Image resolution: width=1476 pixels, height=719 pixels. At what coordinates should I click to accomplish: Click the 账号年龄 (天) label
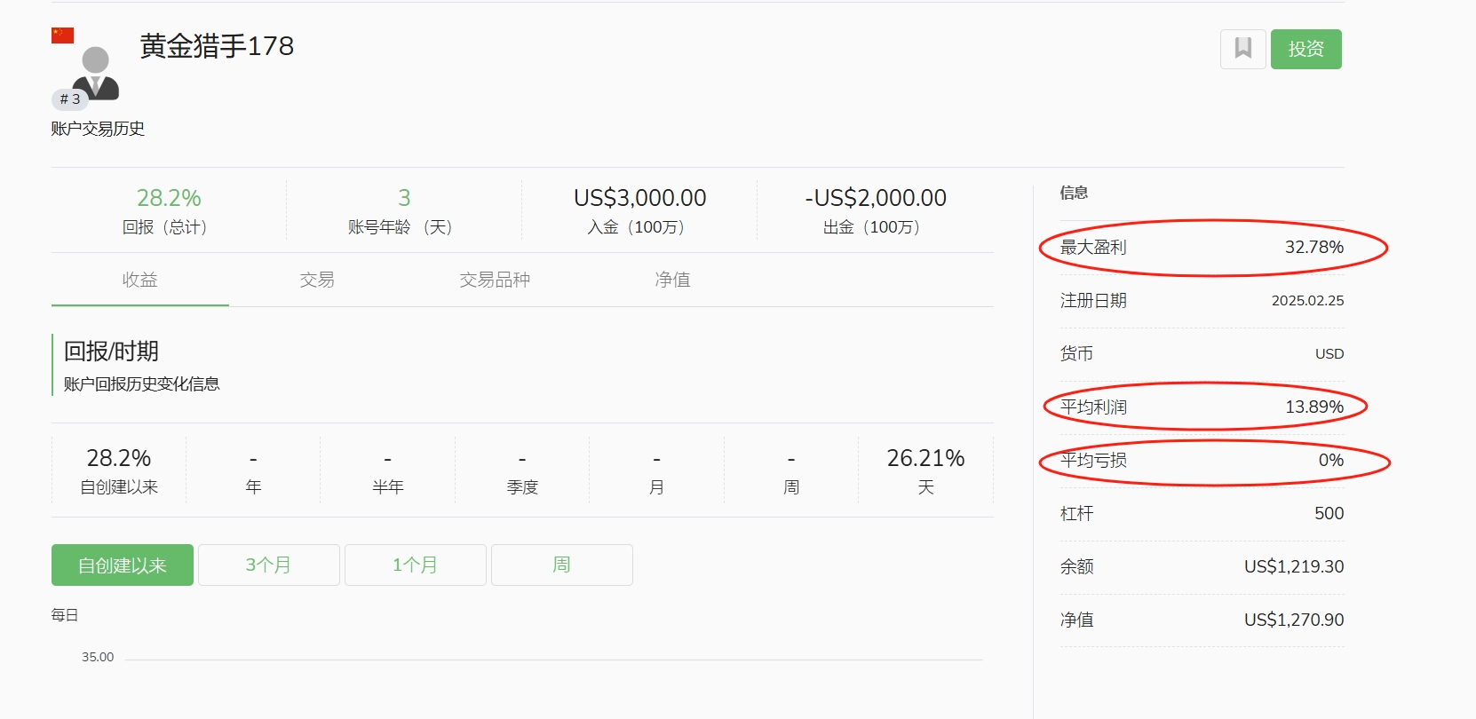401,227
